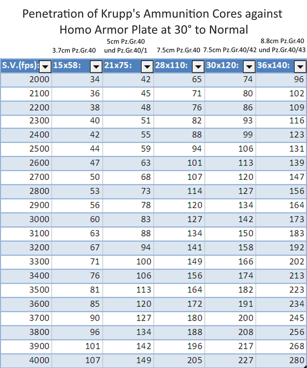This screenshot has height=368, width=307.
Task: Click the chart title about Krupp's Ammunition Cores
Action: tap(153, 22)
